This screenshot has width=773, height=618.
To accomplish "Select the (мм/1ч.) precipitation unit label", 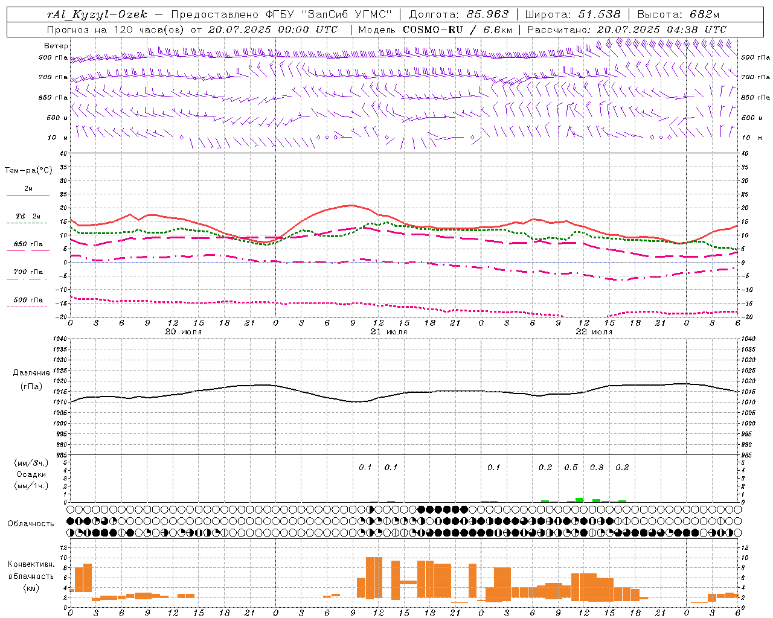I will click(31, 486).
